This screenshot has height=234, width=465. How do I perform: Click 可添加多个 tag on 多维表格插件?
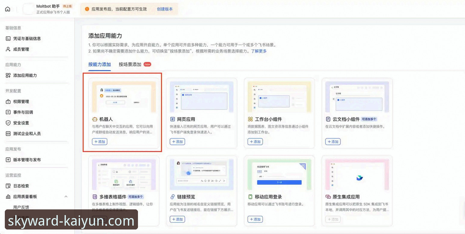[136, 197]
